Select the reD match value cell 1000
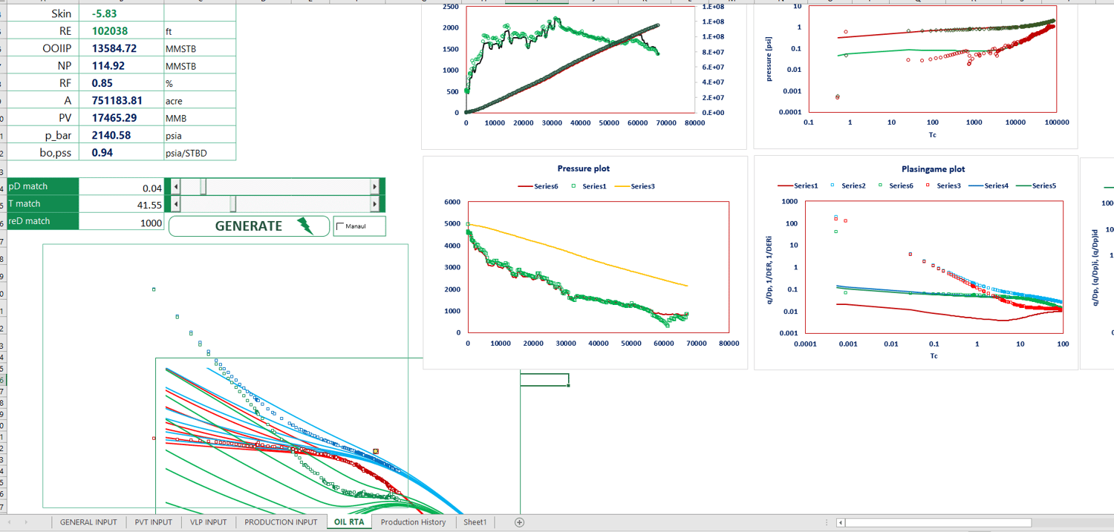The height and width of the screenshot is (532, 1114). 122,223
